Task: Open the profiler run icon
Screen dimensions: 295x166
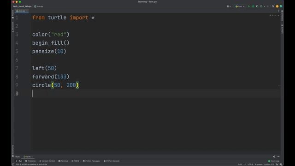Action: (x=261, y=6)
